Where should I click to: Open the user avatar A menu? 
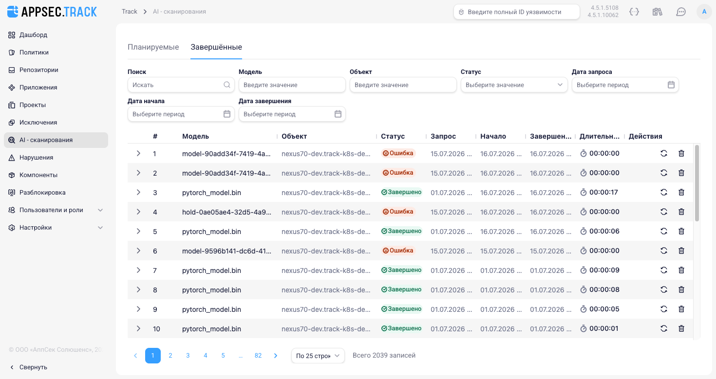click(x=704, y=12)
